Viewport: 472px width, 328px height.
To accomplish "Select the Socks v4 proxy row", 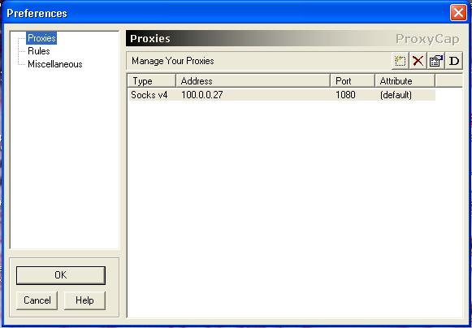I will (x=282, y=95).
